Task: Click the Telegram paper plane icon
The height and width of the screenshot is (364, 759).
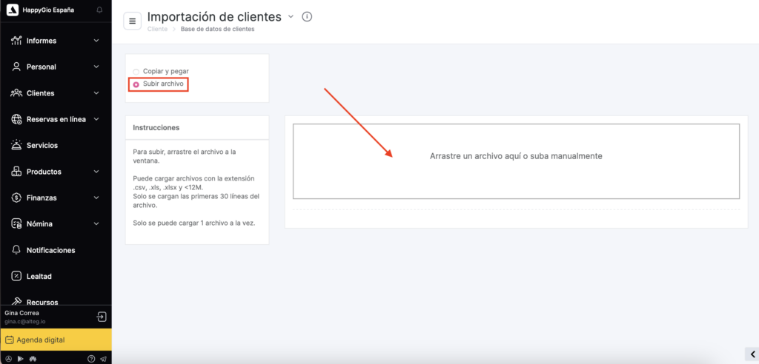Action: (x=102, y=359)
